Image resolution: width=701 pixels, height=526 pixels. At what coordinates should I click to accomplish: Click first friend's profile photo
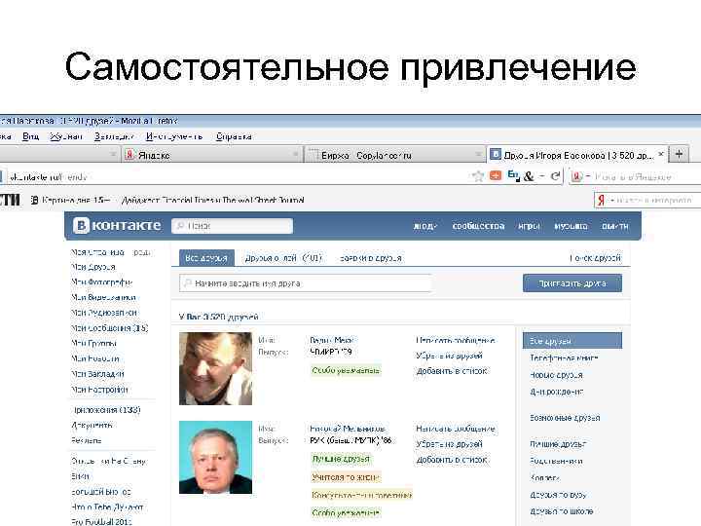pyautogui.click(x=215, y=368)
